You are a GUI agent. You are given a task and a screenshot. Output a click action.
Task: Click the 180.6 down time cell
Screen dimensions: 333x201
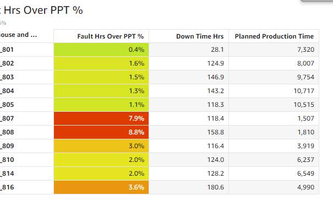(189, 187)
